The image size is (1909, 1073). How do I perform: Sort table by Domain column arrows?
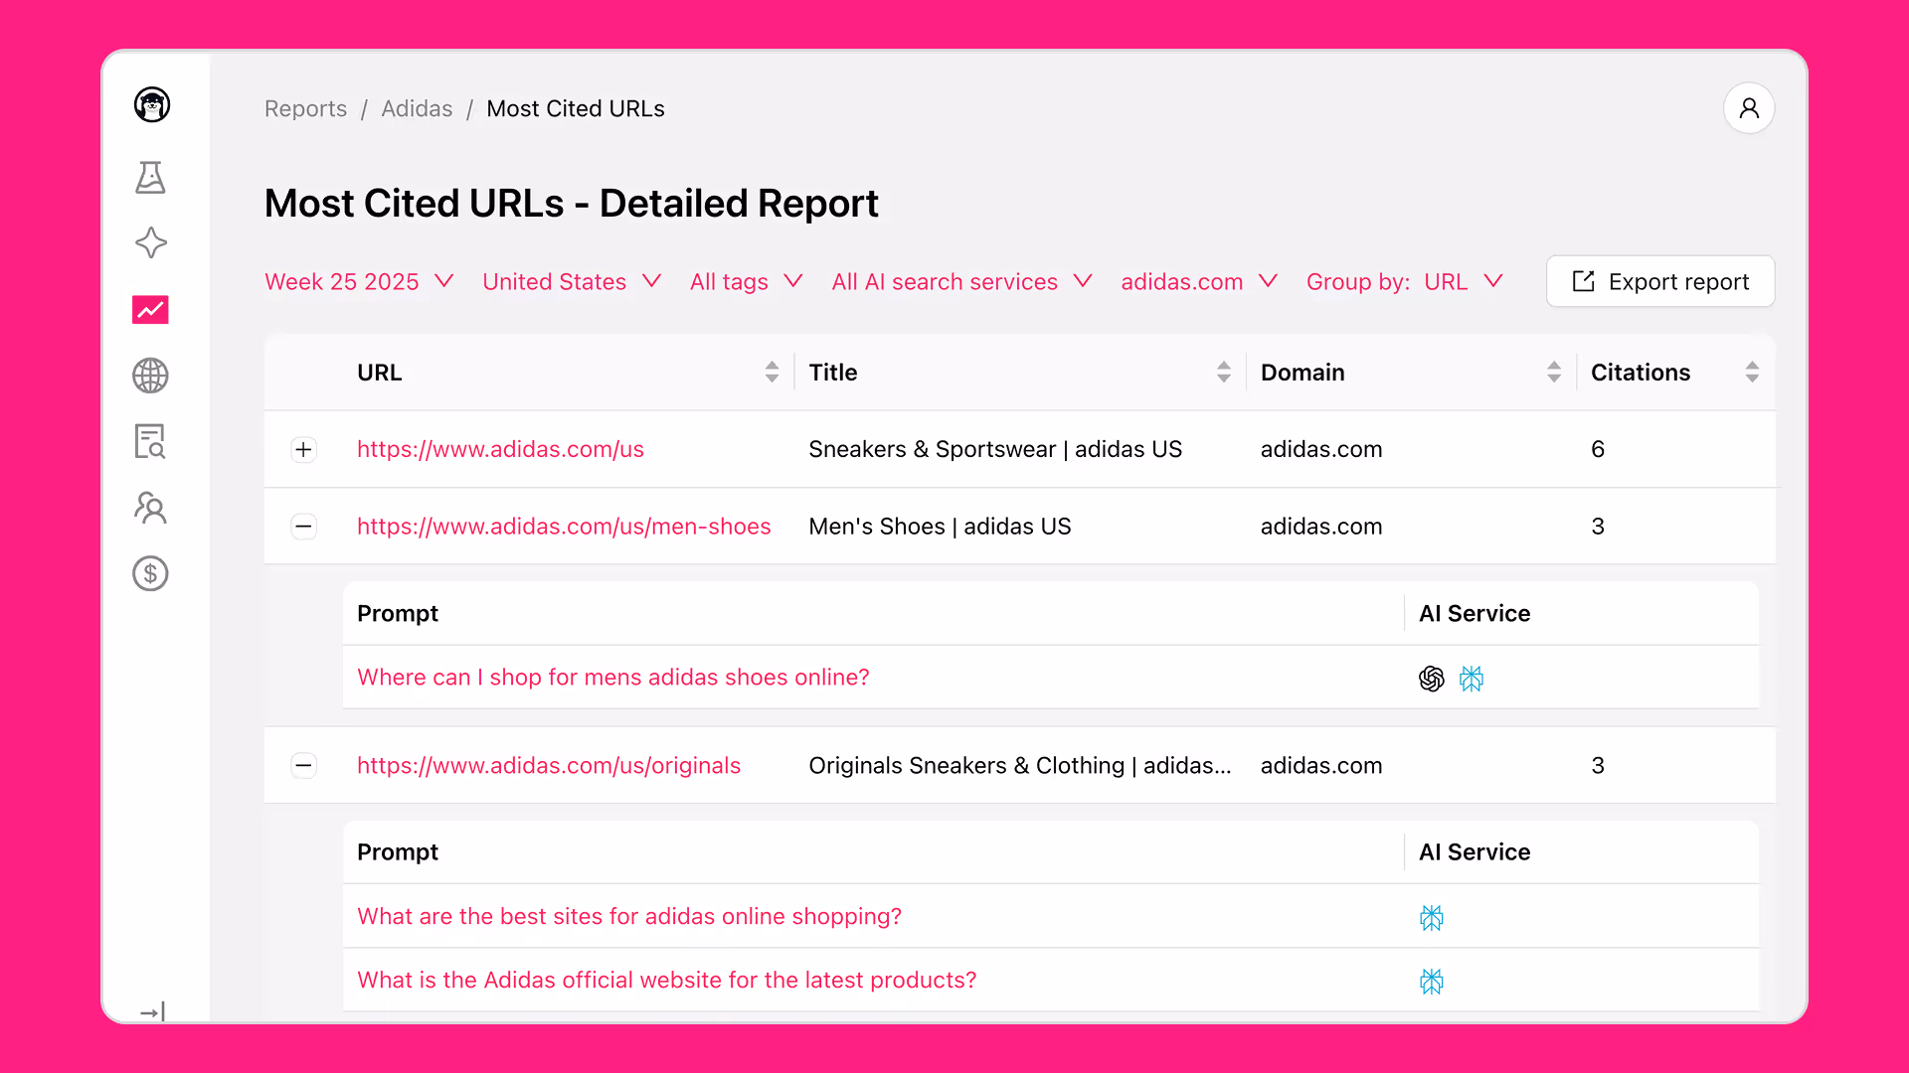[1554, 373]
